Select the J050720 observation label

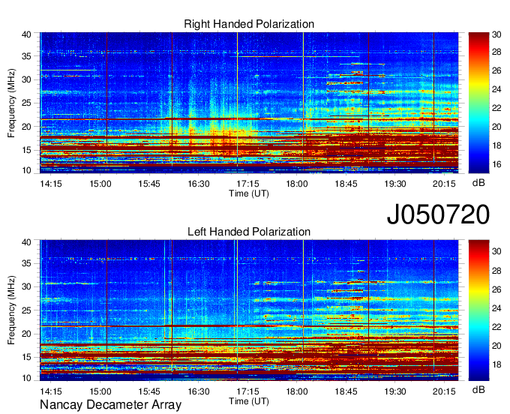click(x=438, y=214)
